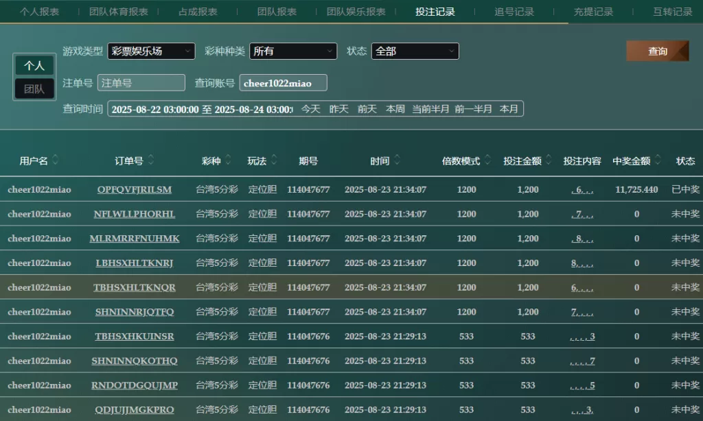Choose the 本周 quick date
The width and height of the screenshot is (703, 421).
pyautogui.click(x=395, y=109)
